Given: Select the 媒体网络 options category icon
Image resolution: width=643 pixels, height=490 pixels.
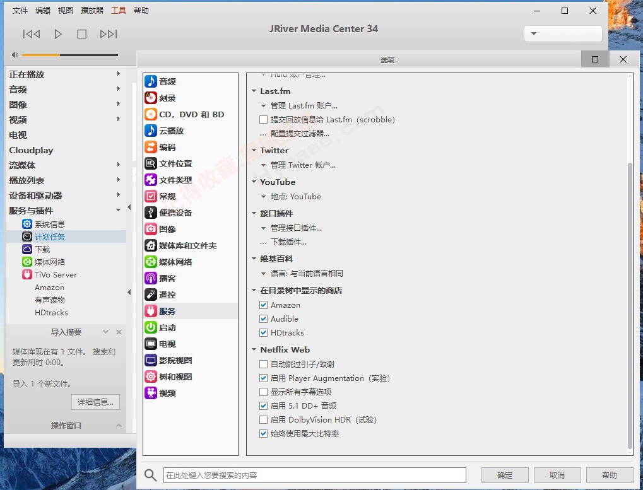Looking at the screenshot, I should pos(151,262).
